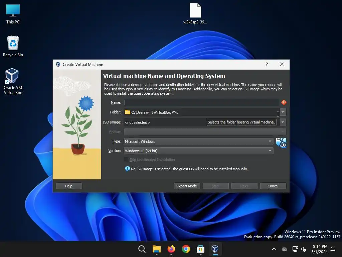Open notifications bell icon
This screenshot has height=257, width=342.
coord(333,249)
